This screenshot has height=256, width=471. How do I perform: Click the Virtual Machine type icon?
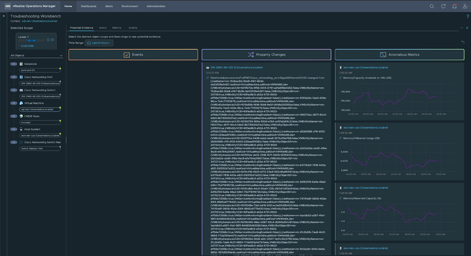point(21,103)
